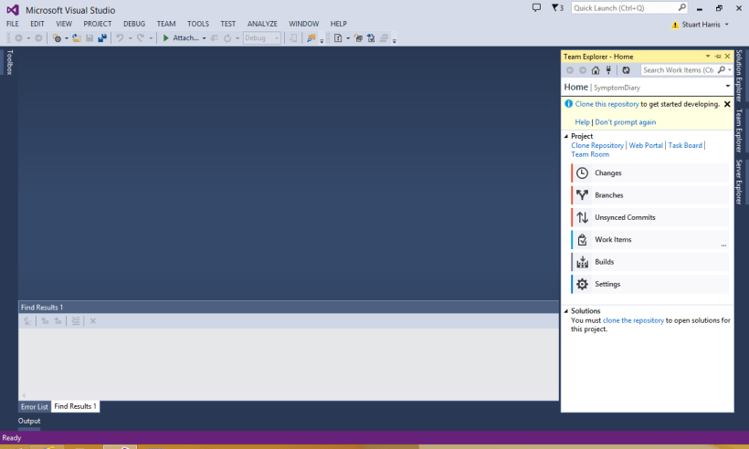This screenshot has width=749, height=449.
Task: Open the notifications flag icon
Action: [555, 7]
